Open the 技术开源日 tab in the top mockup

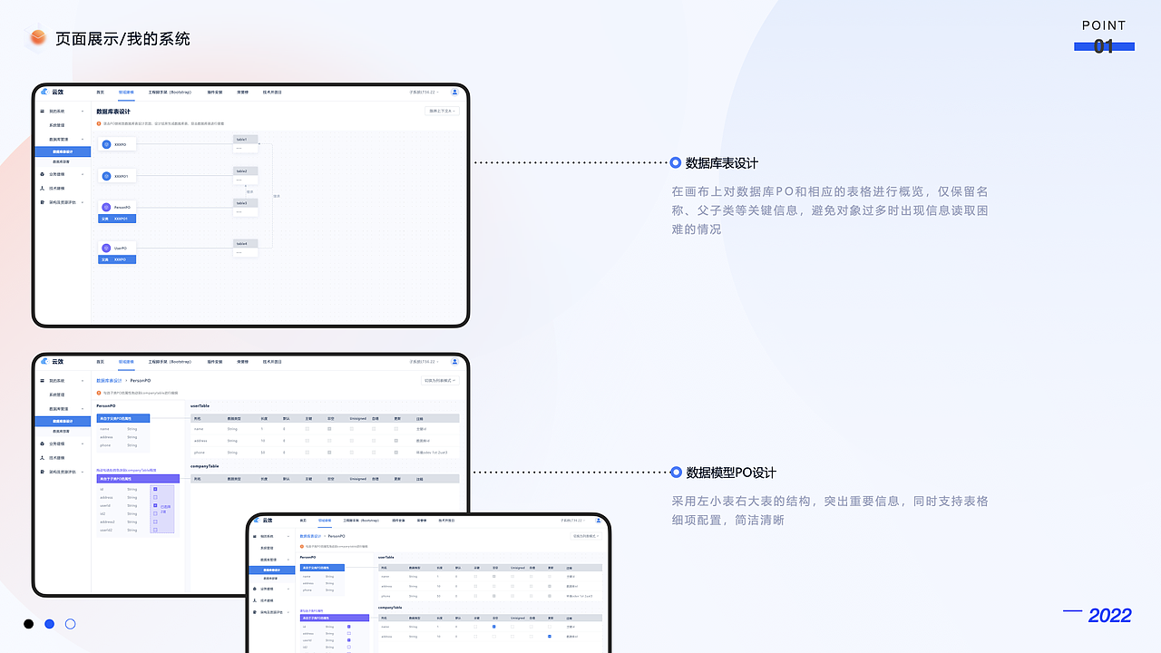272,93
